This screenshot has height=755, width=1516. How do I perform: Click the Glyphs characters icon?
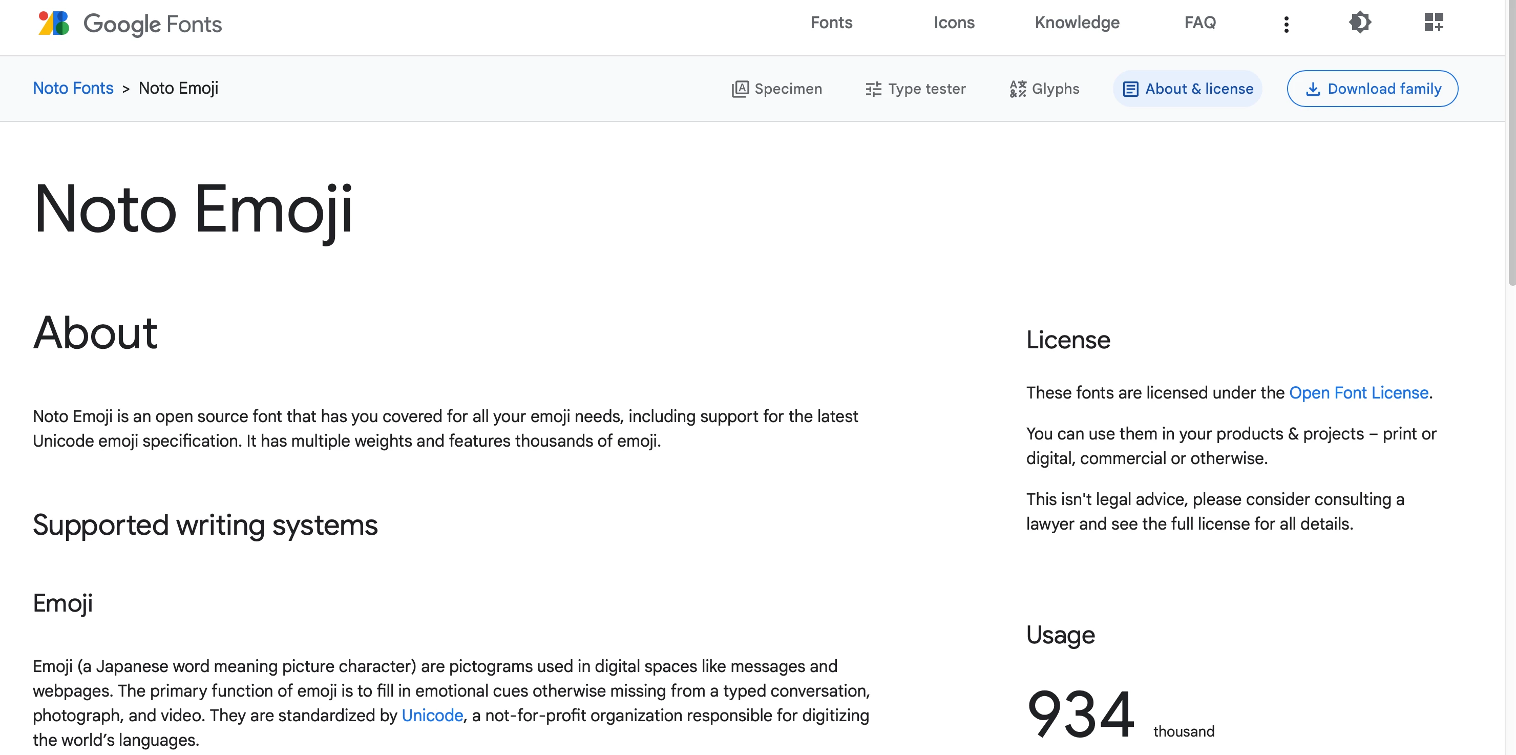coord(1018,89)
